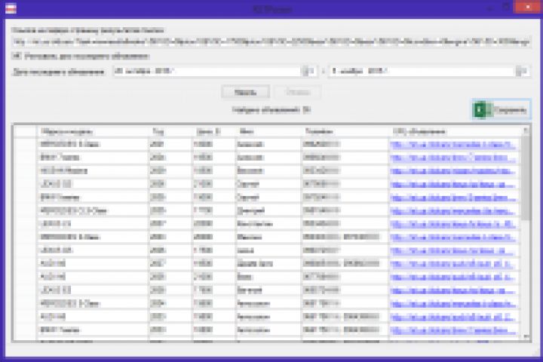Viewport: 543px width, 362px height.
Task: Click the end date picker field
Action: click(x=428, y=71)
